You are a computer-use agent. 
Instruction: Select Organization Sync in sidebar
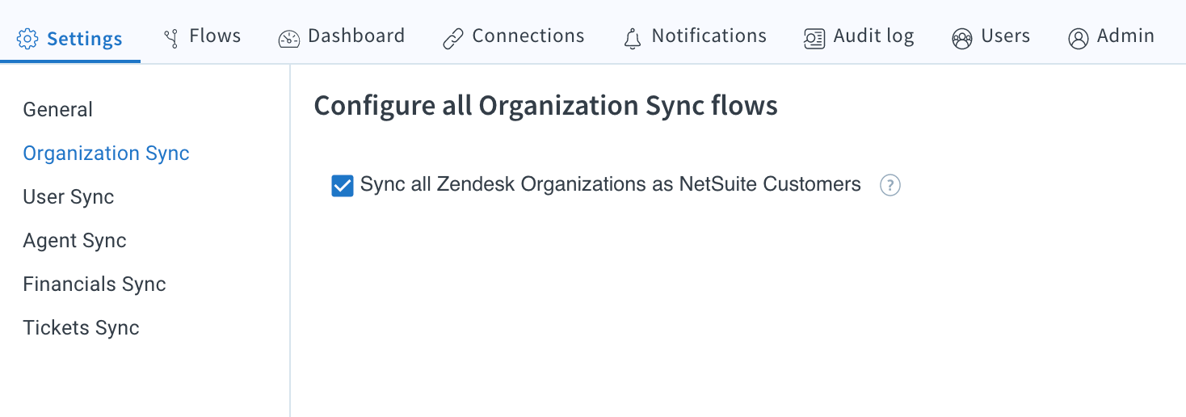click(107, 153)
